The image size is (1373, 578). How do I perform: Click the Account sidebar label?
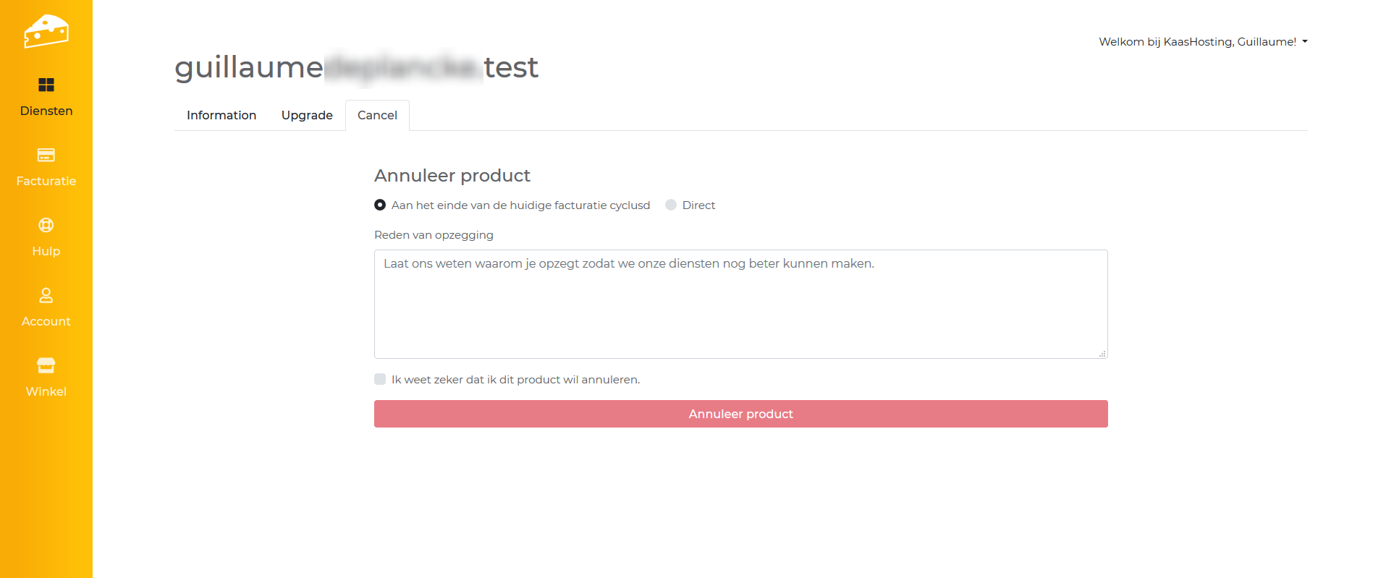click(46, 321)
